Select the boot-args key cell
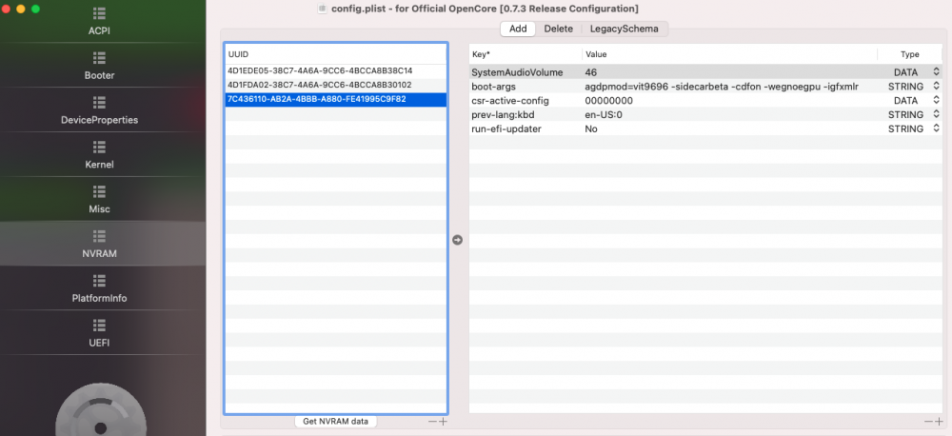This screenshot has width=952, height=436. coord(526,87)
